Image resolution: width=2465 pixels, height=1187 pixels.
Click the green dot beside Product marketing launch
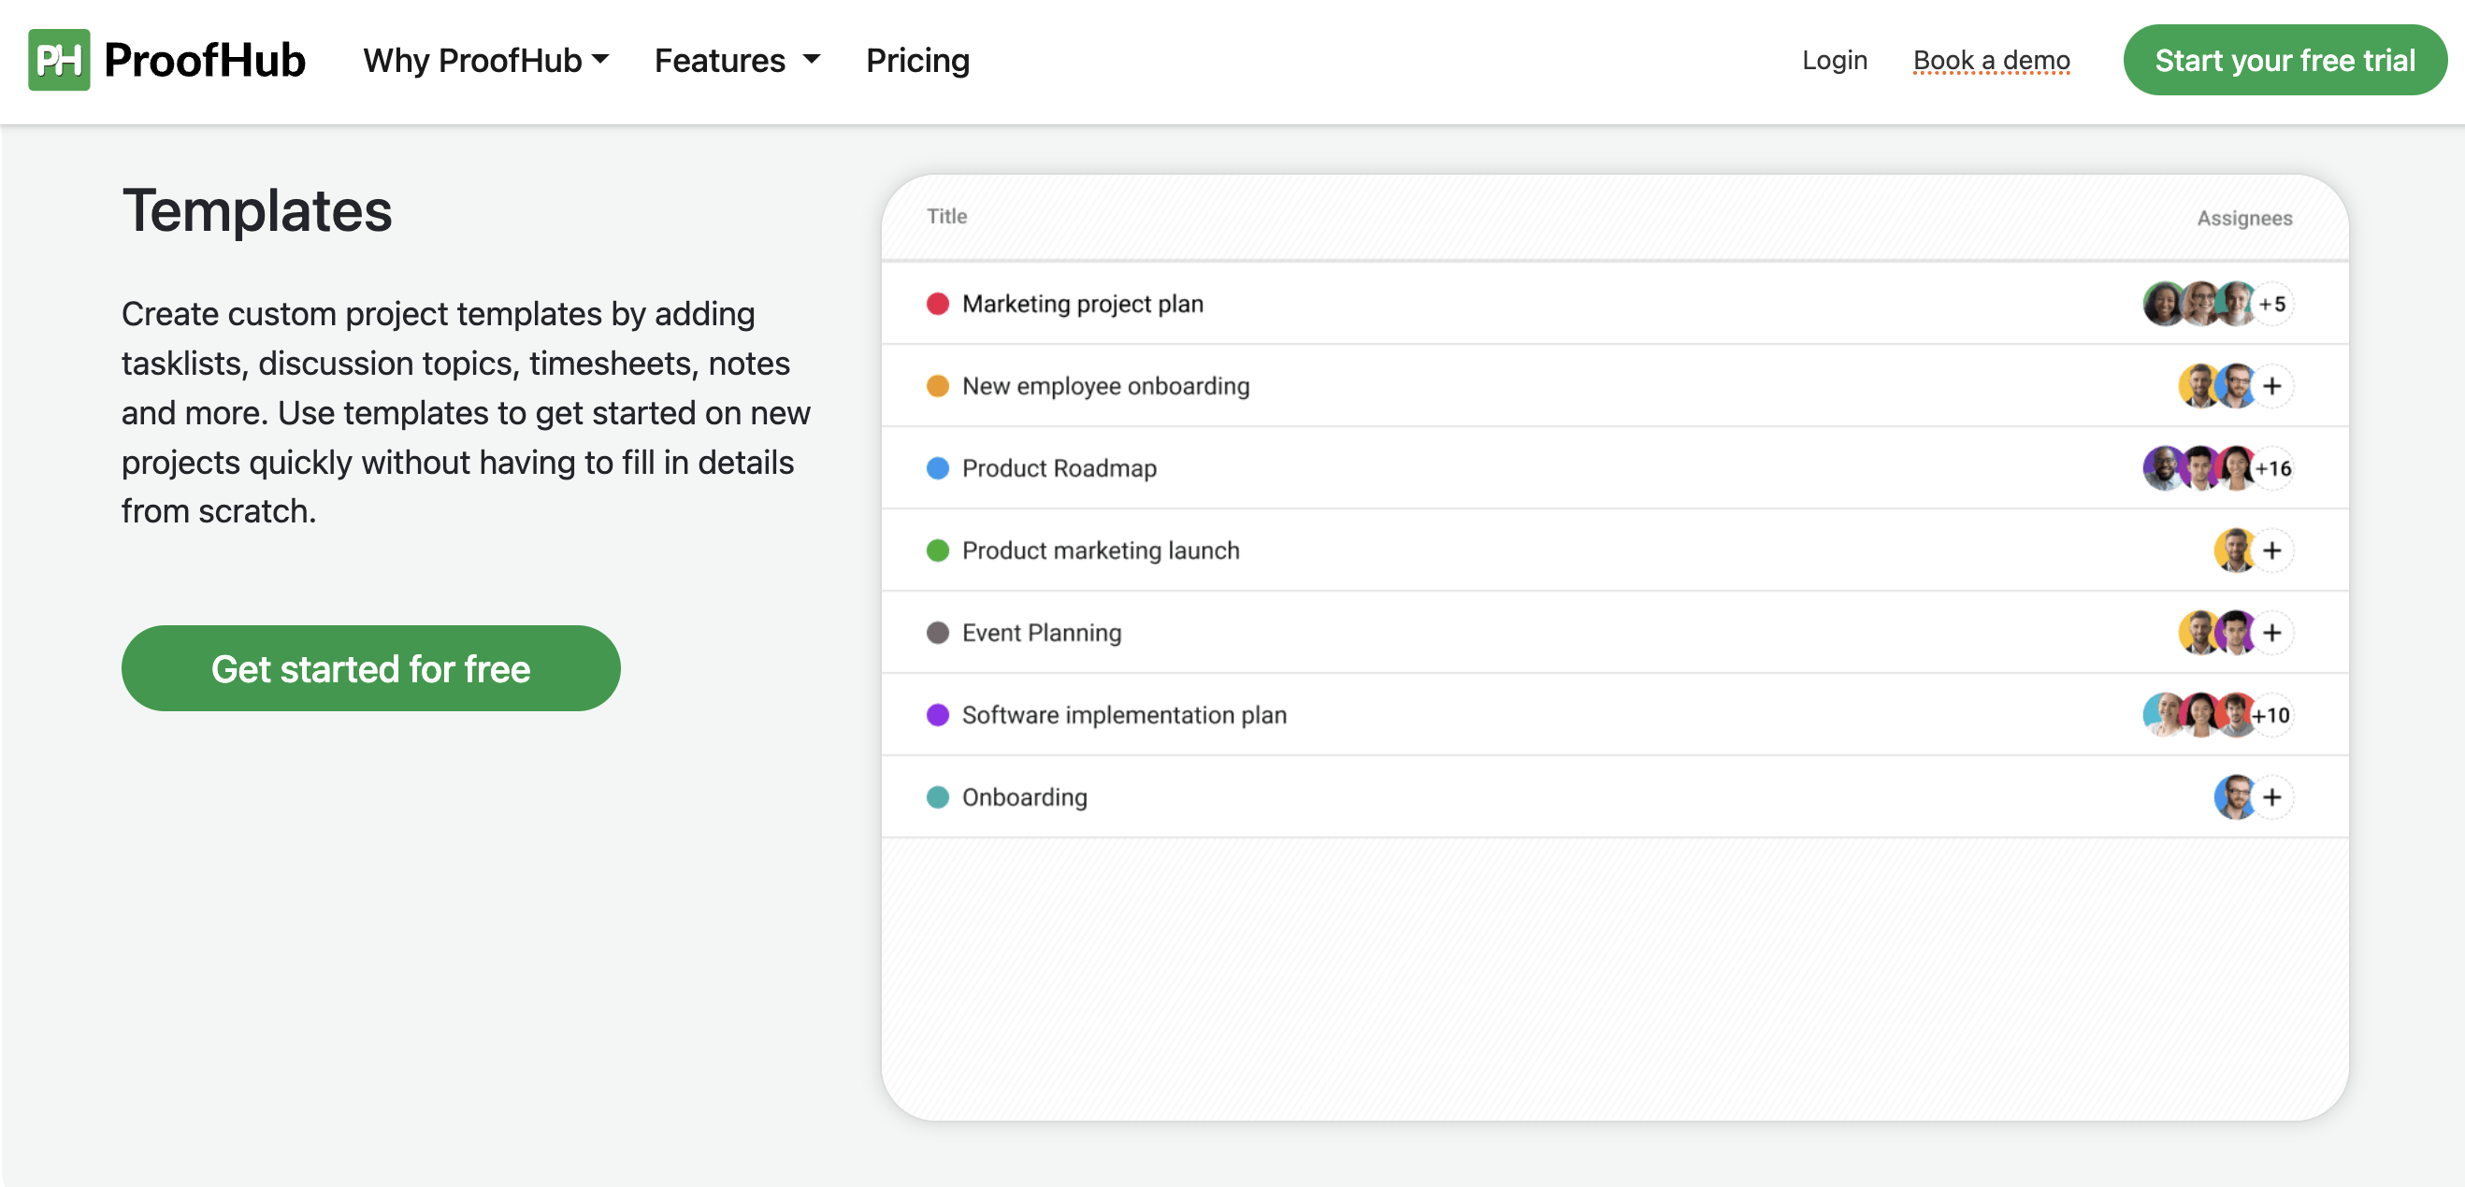click(x=938, y=551)
